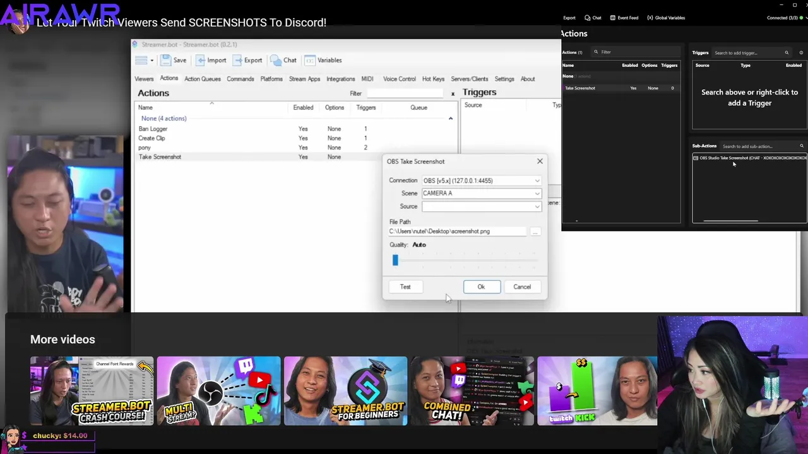Click the sub-action search magnifier icon
Screen dimensions: 808x454
pos(802,146)
